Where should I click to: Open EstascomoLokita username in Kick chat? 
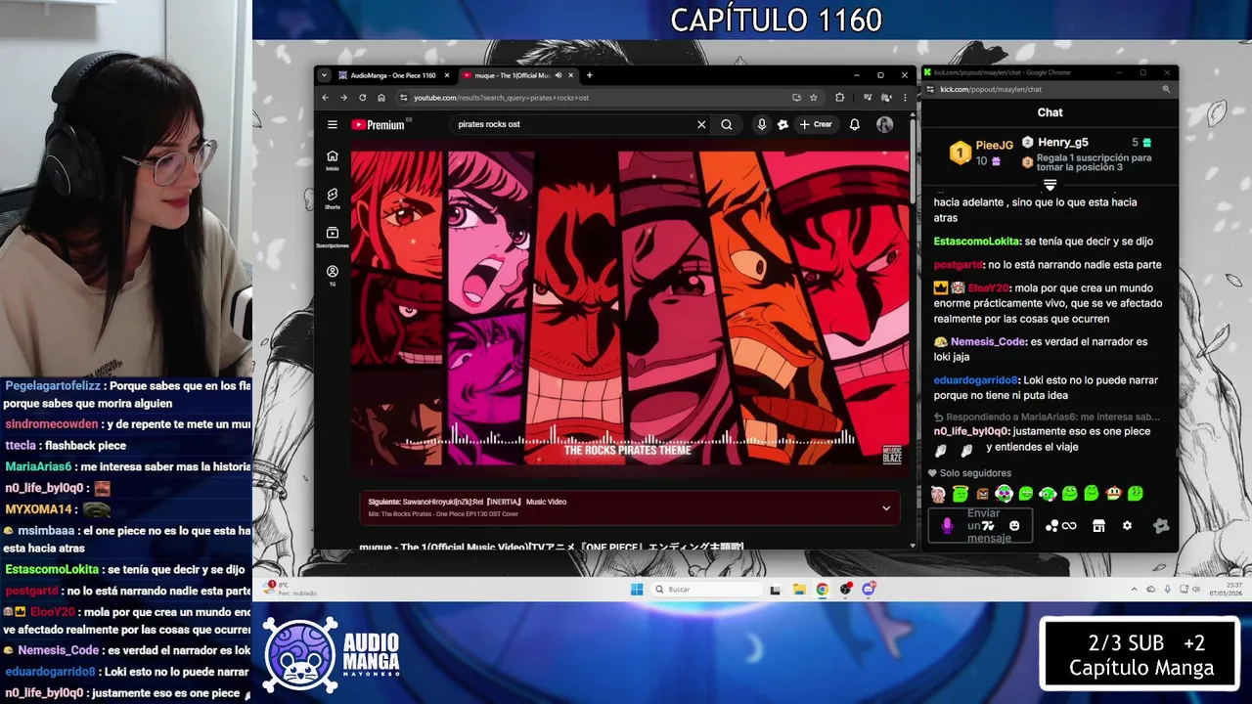[x=977, y=242]
